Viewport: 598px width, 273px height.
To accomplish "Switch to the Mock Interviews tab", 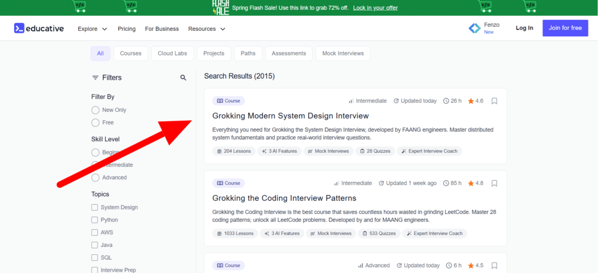I will tap(343, 54).
